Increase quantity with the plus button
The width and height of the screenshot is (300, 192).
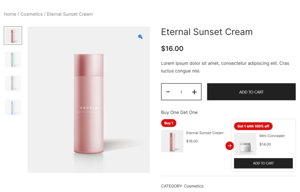194,92
